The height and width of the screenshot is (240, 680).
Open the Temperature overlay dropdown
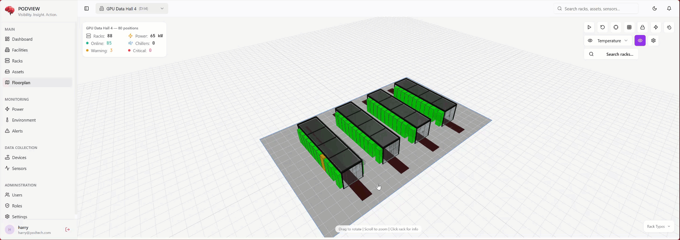point(608,41)
